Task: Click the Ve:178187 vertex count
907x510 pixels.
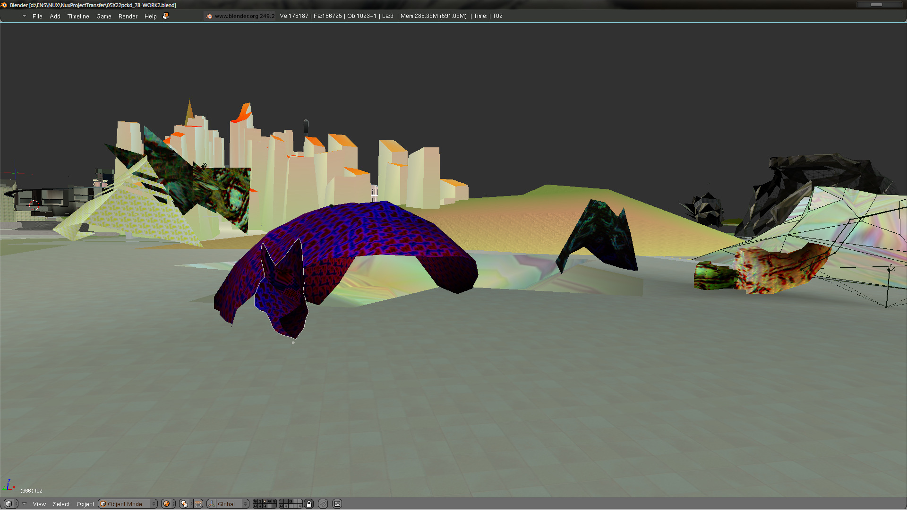Action: point(294,16)
